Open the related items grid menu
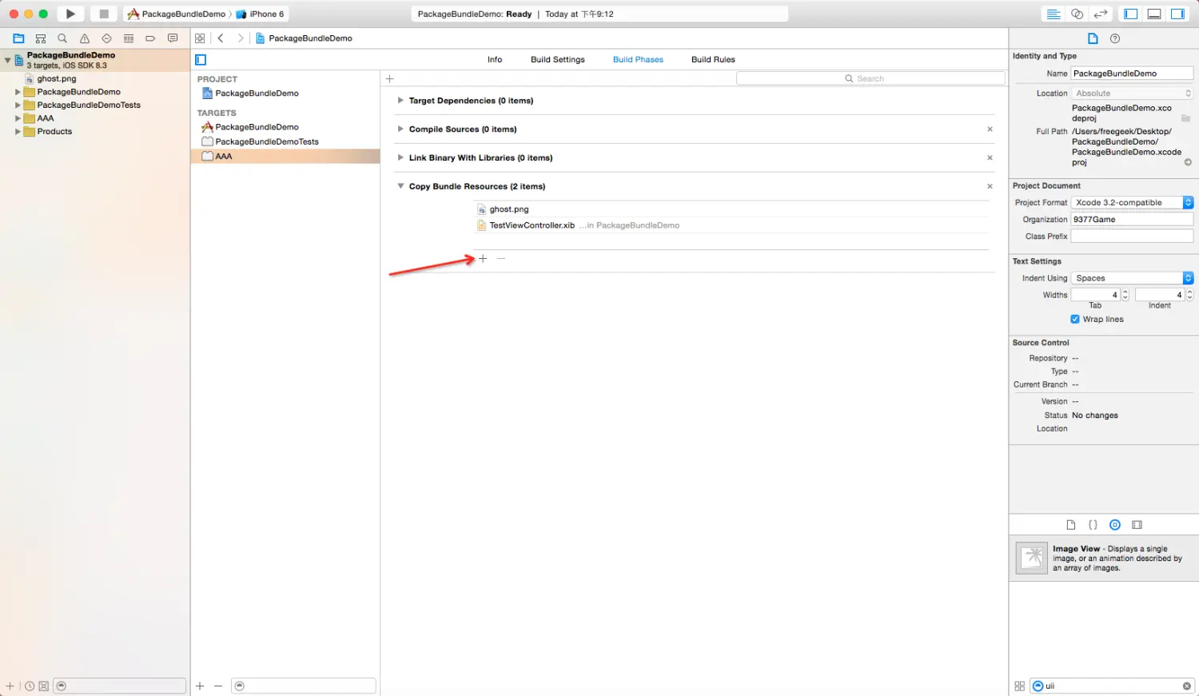This screenshot has width=1199, height=696. tap(200, 38)
